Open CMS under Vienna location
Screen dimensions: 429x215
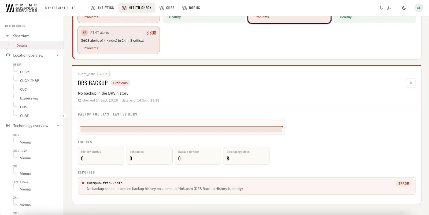tap(24, 107)
